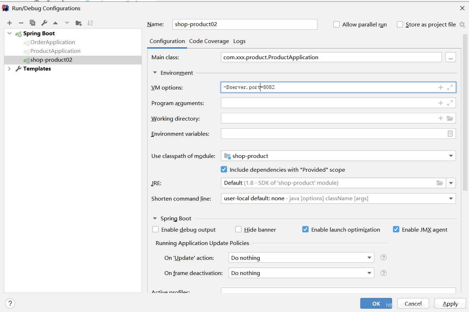Click Apply button

pyautogui.click(x=450, y=304)
